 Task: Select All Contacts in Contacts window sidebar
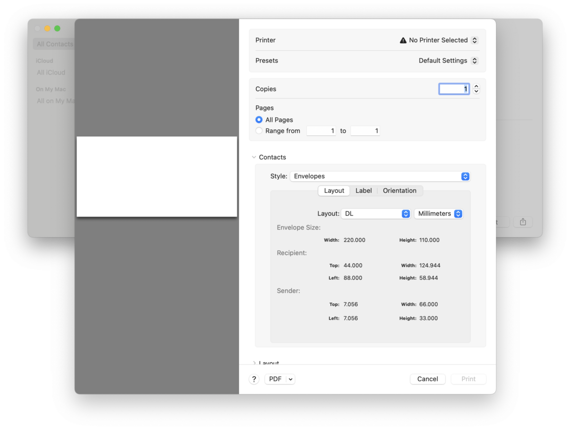[x=55, y=44]
